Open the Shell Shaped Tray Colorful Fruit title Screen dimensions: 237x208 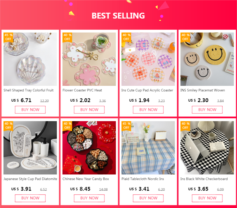[x=28, y=90]
